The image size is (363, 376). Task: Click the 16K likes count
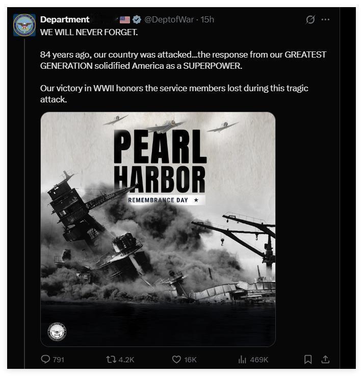[190, 360]
